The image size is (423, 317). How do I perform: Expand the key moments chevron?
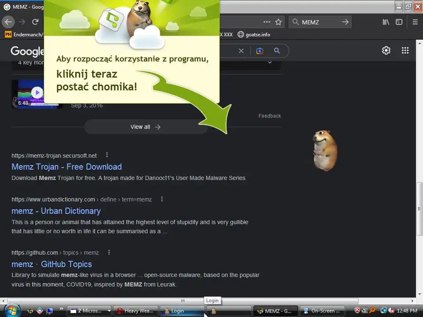pos(269,63)
